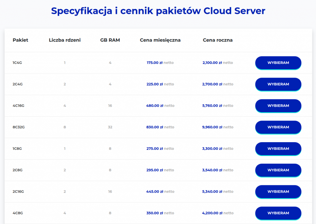Click the monthly price 175.00 zł
Screen dimensions: 316x224
[x=155, y=63]
